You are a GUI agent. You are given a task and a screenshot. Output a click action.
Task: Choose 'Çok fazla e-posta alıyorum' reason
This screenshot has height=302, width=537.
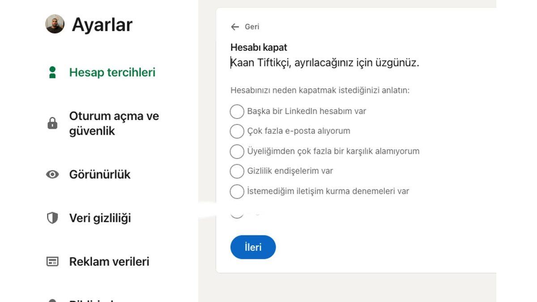pyautogui.click(x=237, y=131)
